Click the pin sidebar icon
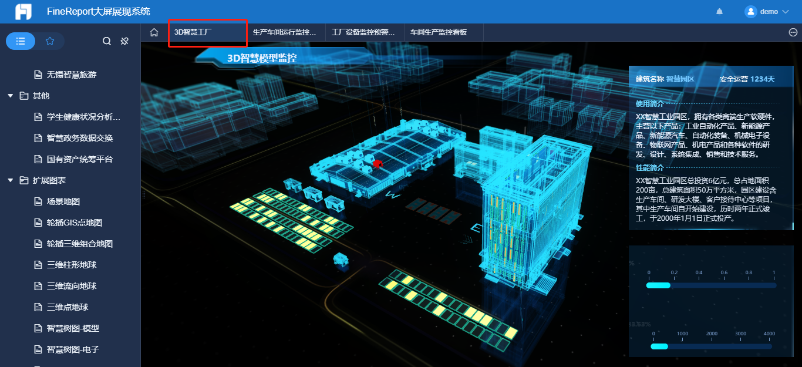The height and width of the screenshot is (367, 802). (x=124, y=41)
